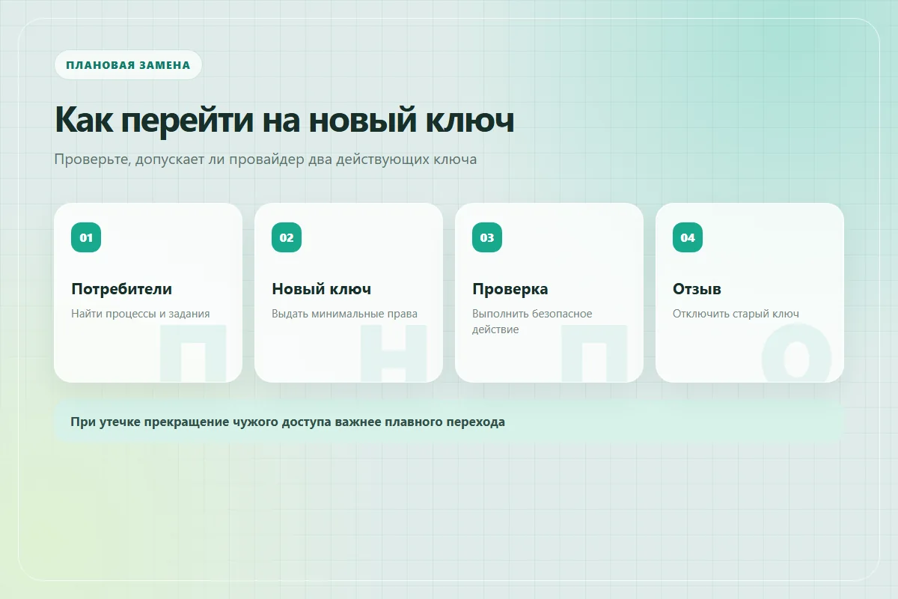
Task: Open the 'Отзыв' card title
Action: tap(697, 289)
